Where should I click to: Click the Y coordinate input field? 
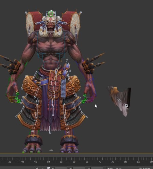[79, 168]
